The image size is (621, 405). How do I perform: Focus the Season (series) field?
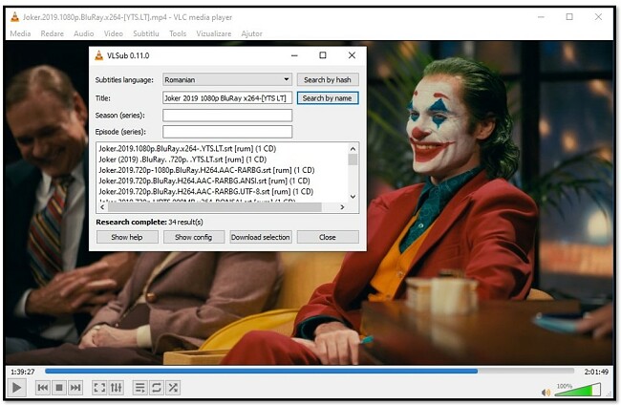[x=227, y=116]
